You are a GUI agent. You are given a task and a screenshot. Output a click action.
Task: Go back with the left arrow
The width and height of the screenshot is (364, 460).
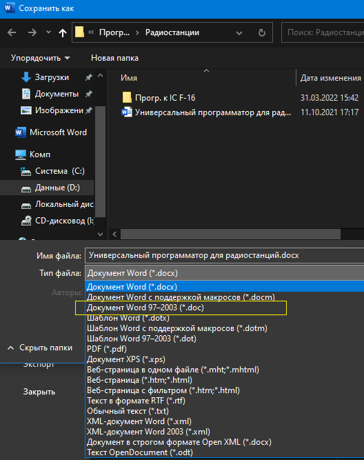coord(12,32)
